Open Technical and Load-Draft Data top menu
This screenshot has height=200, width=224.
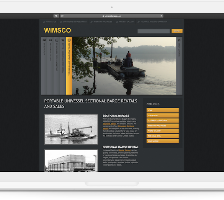click(x=152, y=22)
